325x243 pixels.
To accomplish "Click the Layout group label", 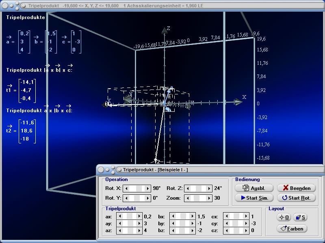I will click(276, 209).
